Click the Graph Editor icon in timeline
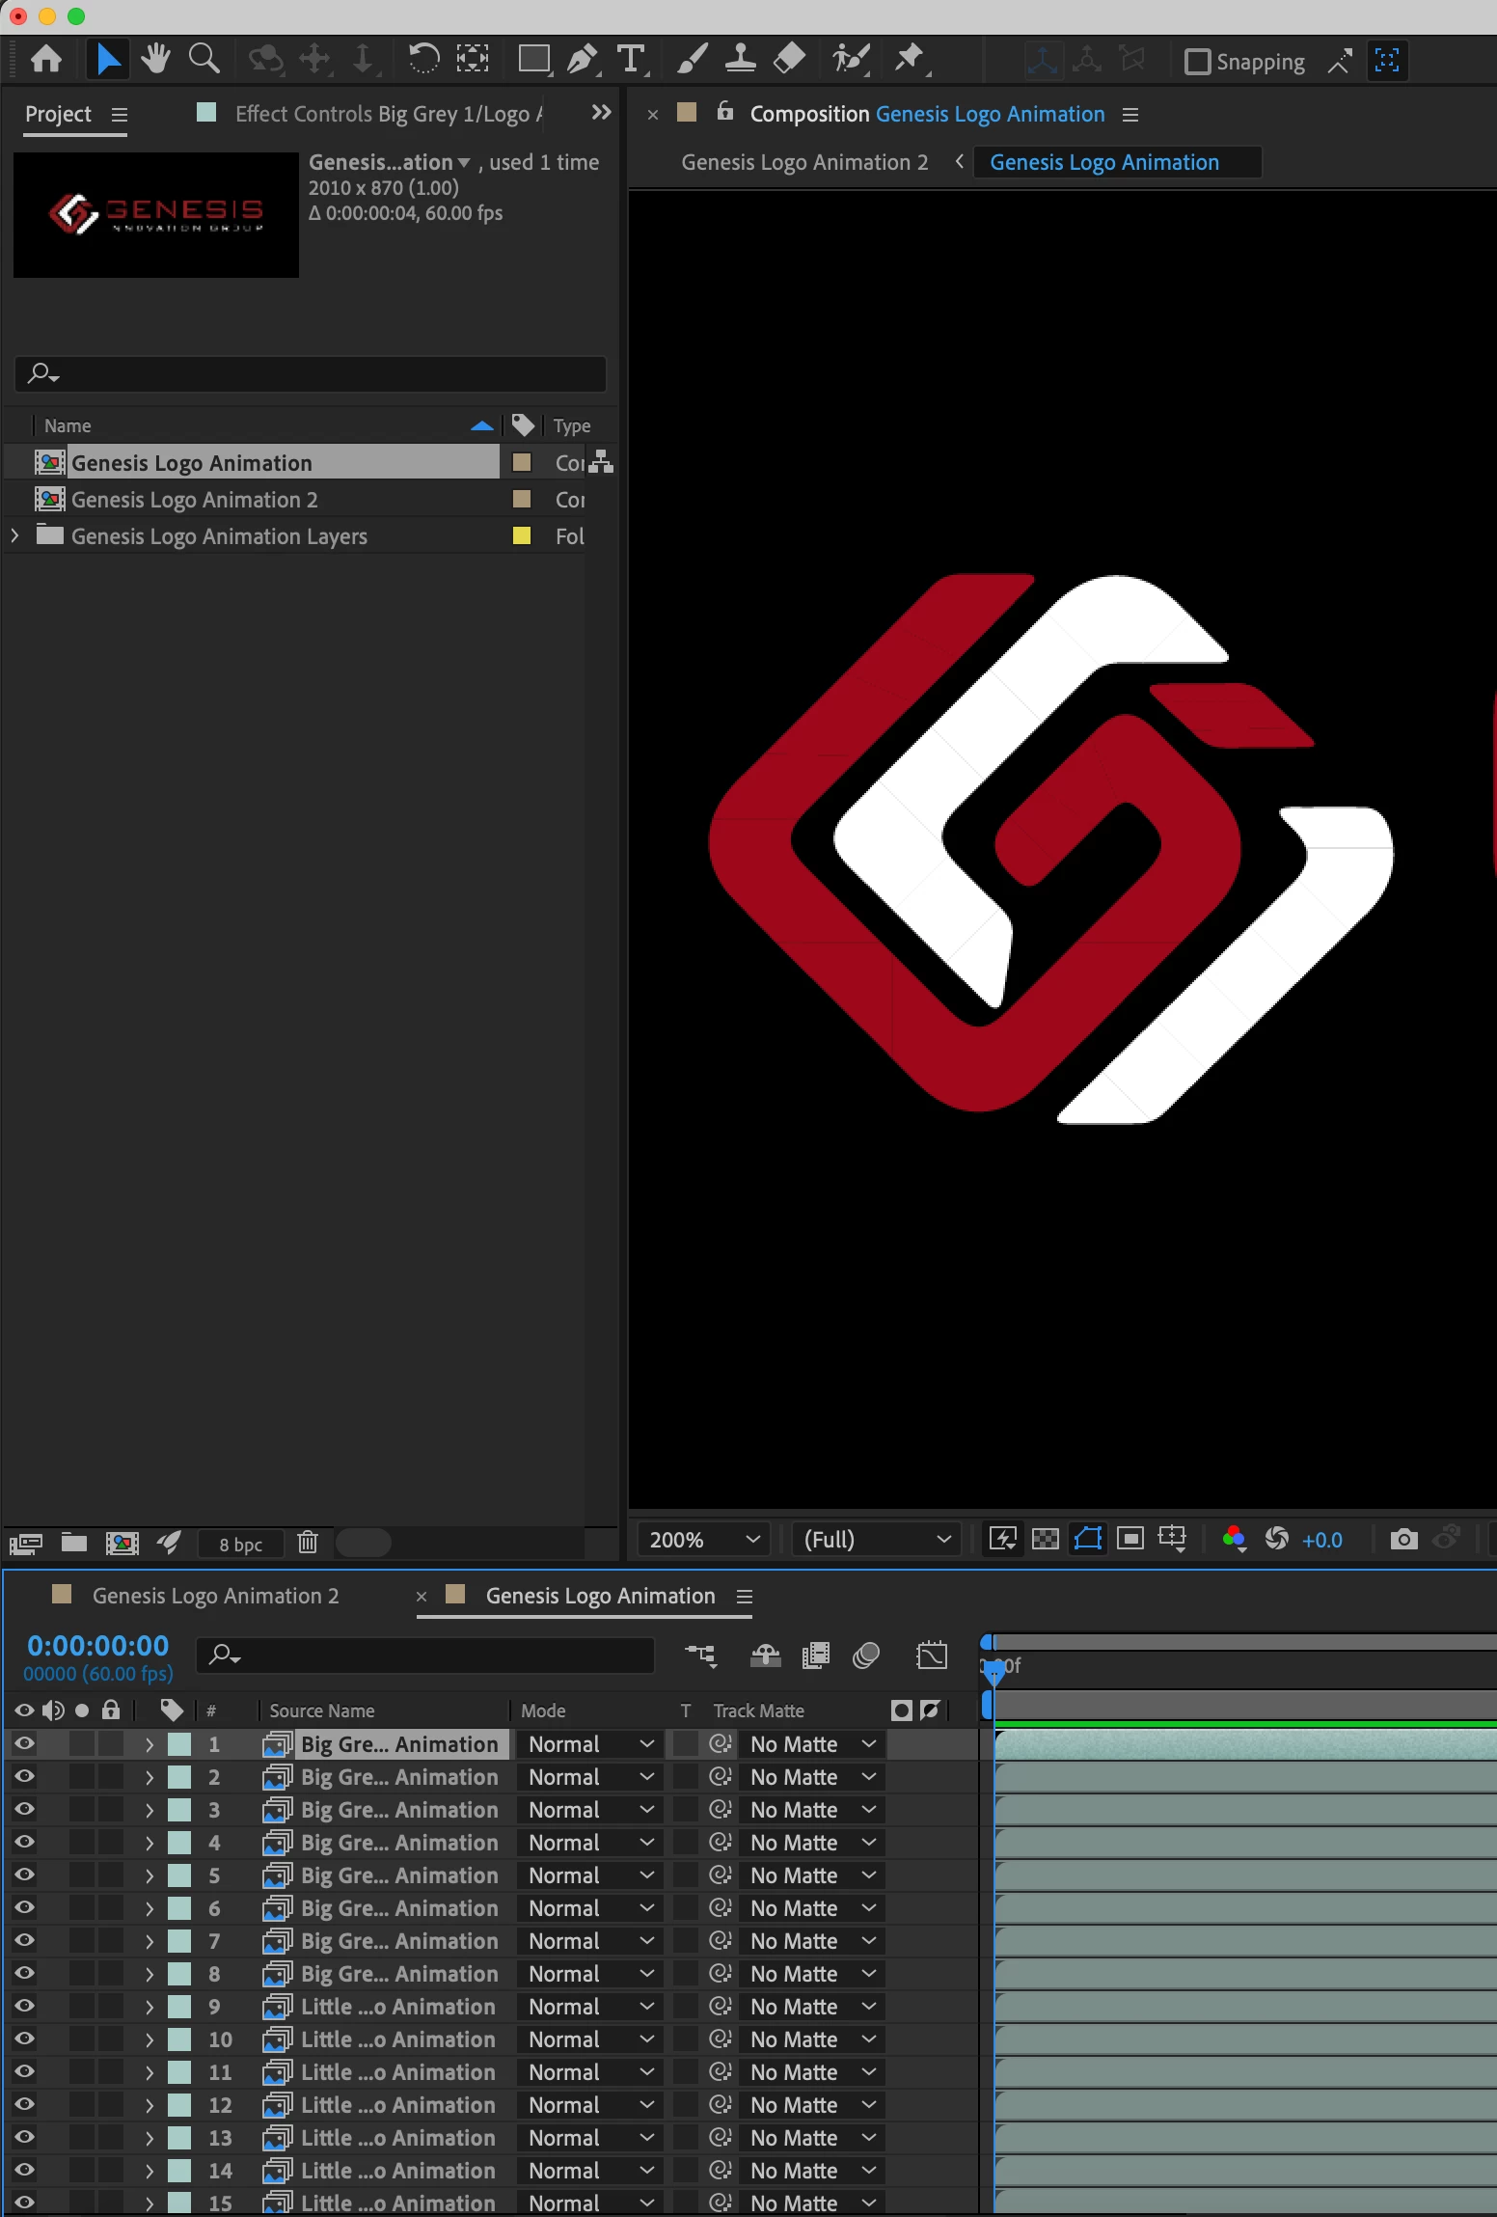 point(932,1656)
